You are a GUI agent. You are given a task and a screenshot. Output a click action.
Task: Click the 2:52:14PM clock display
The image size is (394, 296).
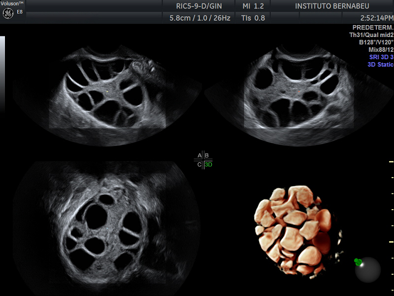[367, 18]
